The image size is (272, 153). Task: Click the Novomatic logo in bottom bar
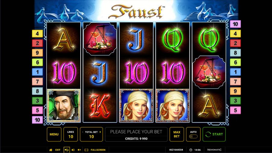pyautogui.click(x=214, y=150)
